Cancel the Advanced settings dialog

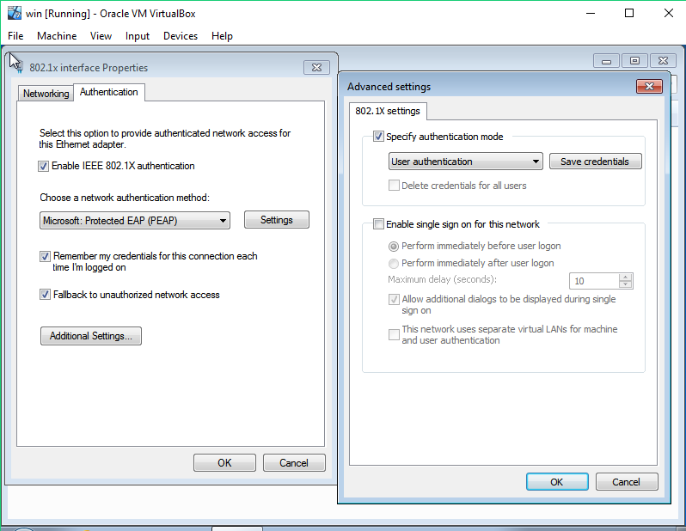pos(627,481)
